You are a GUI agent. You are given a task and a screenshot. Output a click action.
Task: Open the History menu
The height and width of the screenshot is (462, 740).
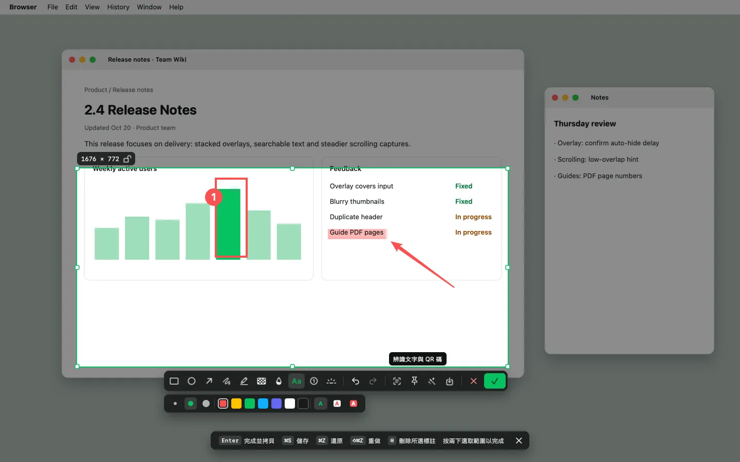(x=118, y=7)
